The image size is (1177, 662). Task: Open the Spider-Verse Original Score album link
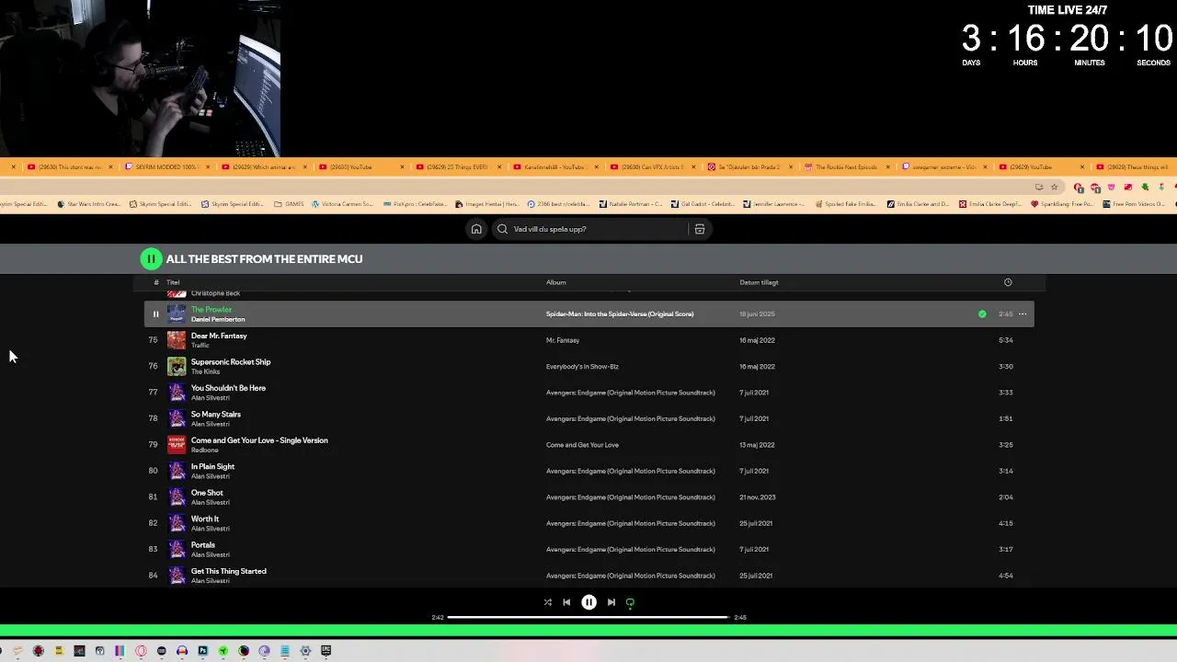tap(620, 314)
